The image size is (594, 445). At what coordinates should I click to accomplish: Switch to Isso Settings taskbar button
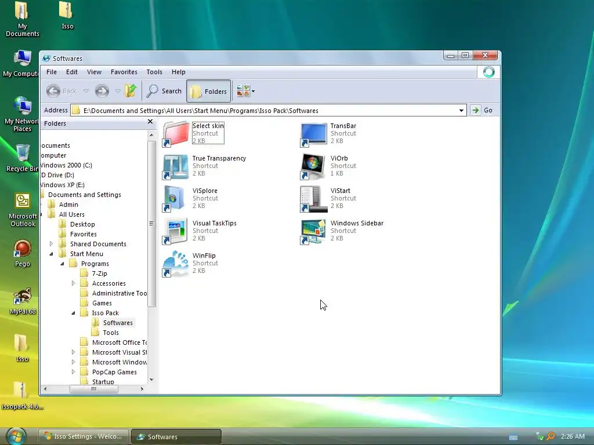click(x=84, y=436)
